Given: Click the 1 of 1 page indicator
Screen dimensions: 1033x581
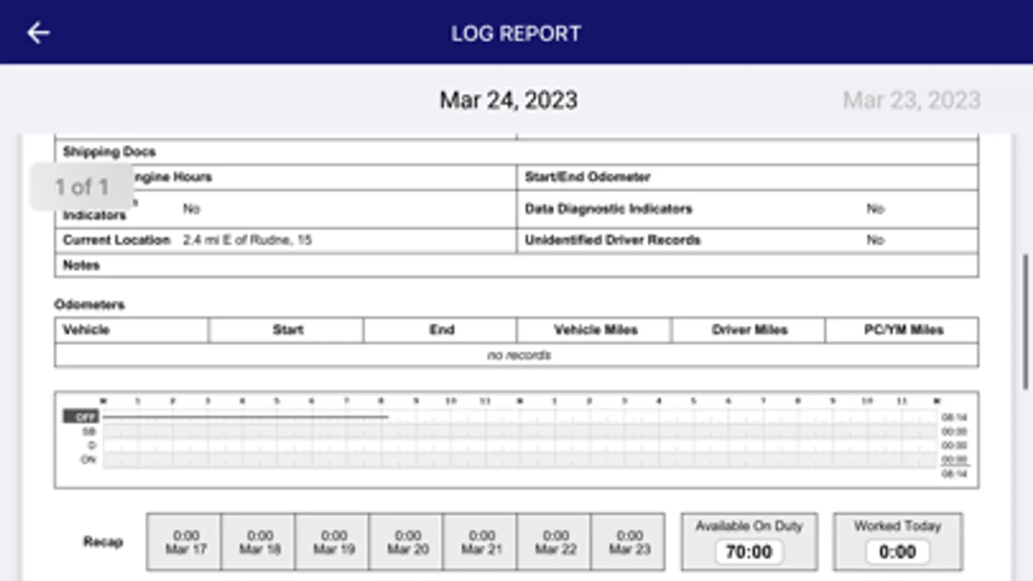Looking at the screenshot, I should point(81,187).
